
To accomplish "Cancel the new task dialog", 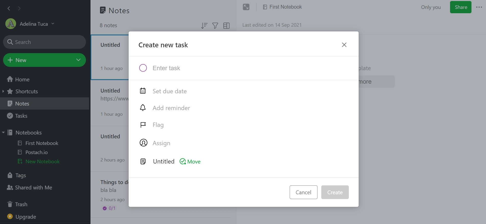I will [x=303, y=192].
